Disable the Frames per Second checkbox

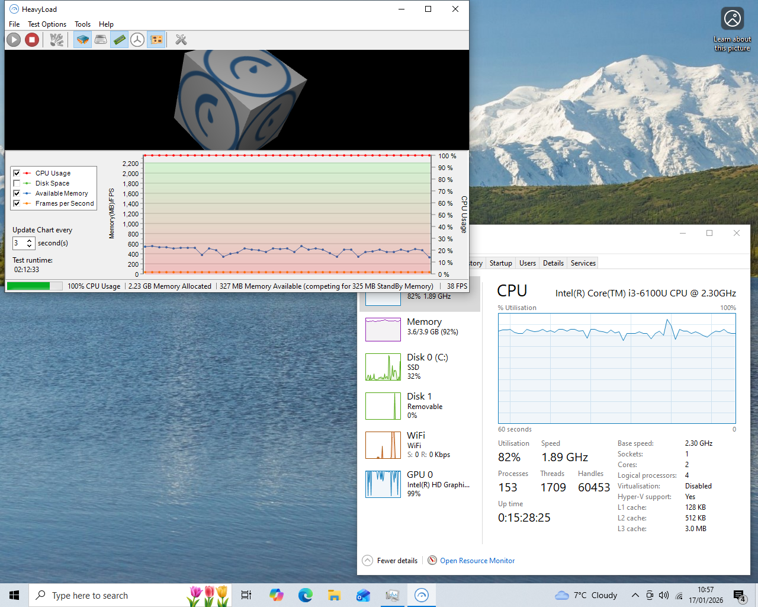(16, 203)
